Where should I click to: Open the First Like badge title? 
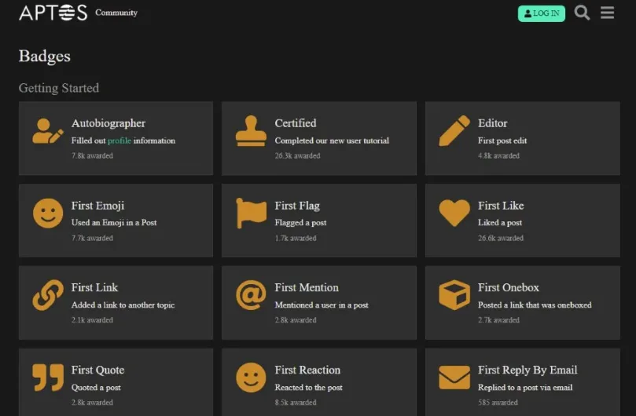tap(501, 206)
